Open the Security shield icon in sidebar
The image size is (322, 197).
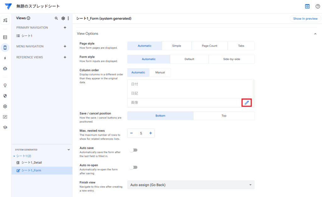coord(5,96)
